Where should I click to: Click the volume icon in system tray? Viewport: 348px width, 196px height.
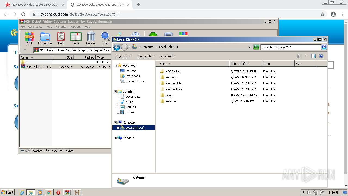pos(309,192)
